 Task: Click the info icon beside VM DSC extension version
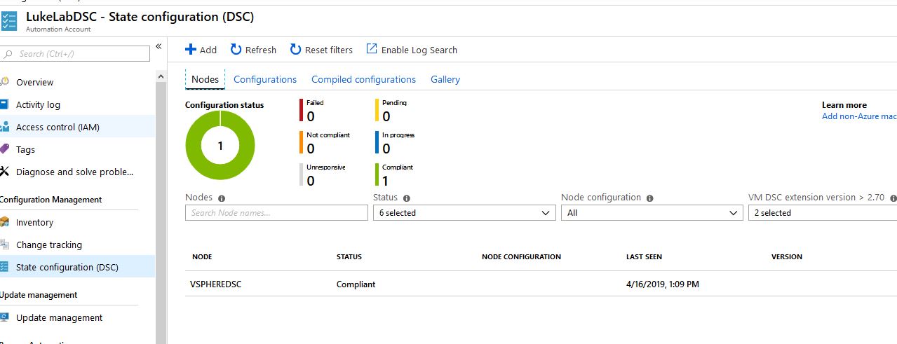893,198
